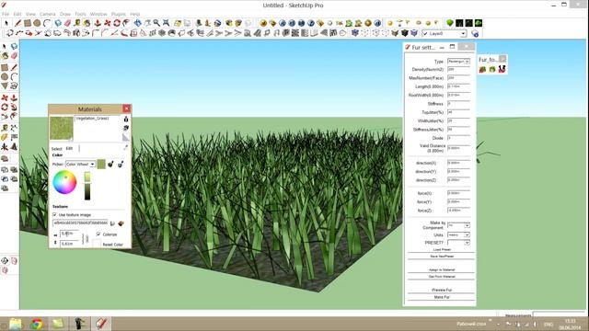
Task: Select the Orbit tool in top toolbar
Action: pos(138,23)
